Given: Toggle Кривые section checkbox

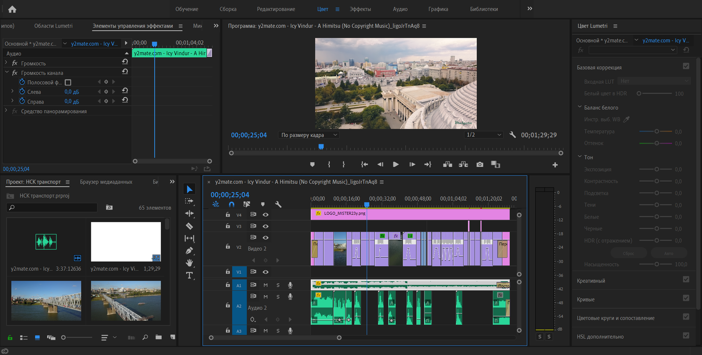Looking at the screenshot, I should click(x=686, y=298).
